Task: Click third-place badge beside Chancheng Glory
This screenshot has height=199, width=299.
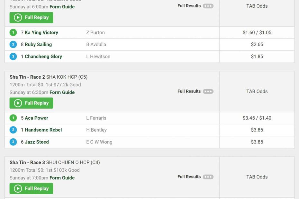Action: tap(13, 56)
